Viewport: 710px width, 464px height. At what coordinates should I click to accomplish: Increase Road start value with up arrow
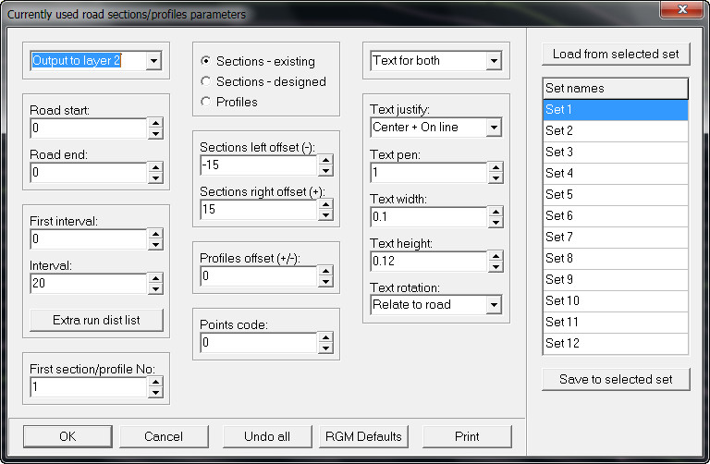155,123
